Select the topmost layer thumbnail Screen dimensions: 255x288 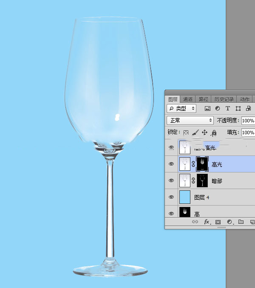(x=185, y=147)
